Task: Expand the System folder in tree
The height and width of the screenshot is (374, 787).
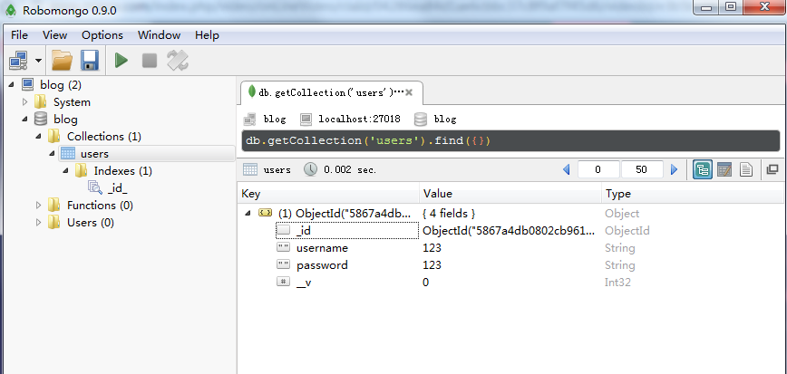Action: pyautogui.click(x=25, y=102)
